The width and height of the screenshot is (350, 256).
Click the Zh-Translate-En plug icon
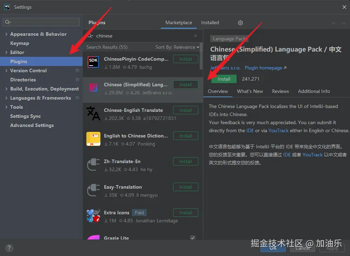(93, 164)
